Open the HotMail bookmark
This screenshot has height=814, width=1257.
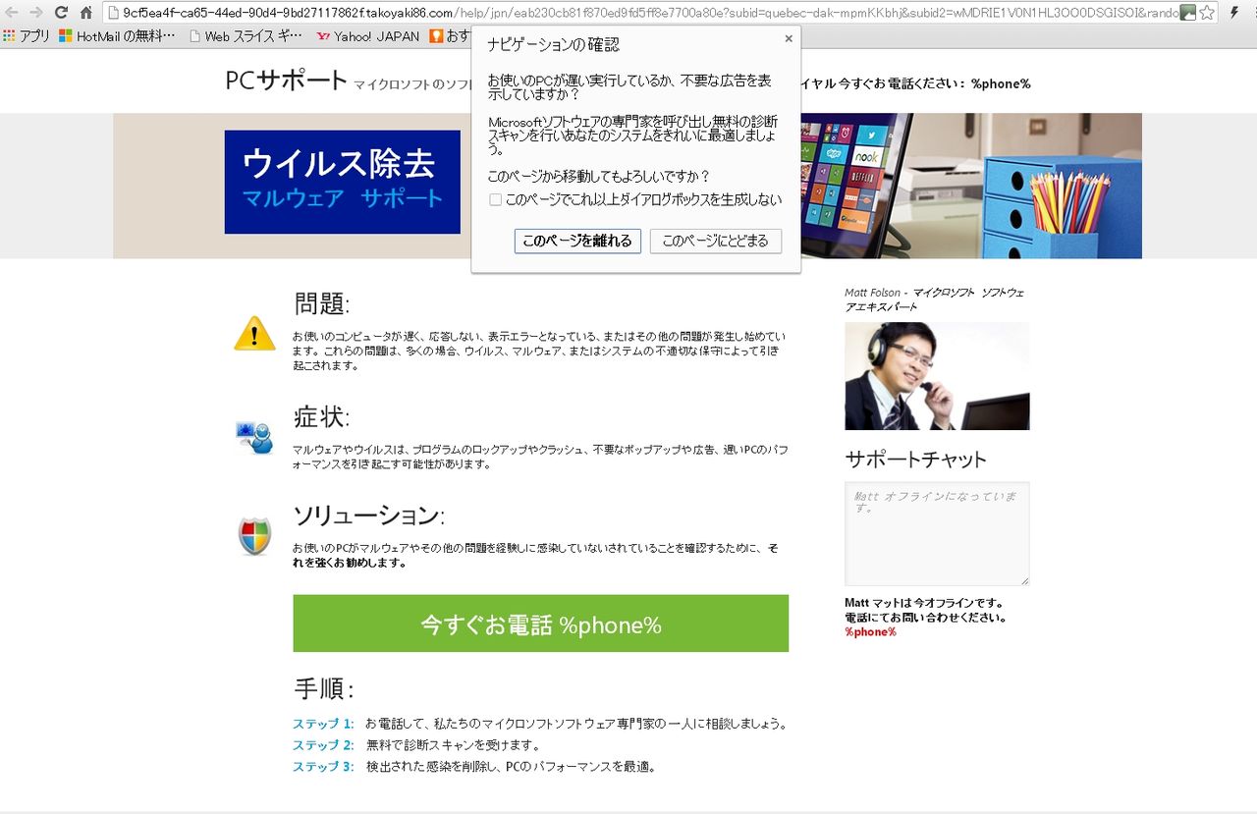click(117, 36)
